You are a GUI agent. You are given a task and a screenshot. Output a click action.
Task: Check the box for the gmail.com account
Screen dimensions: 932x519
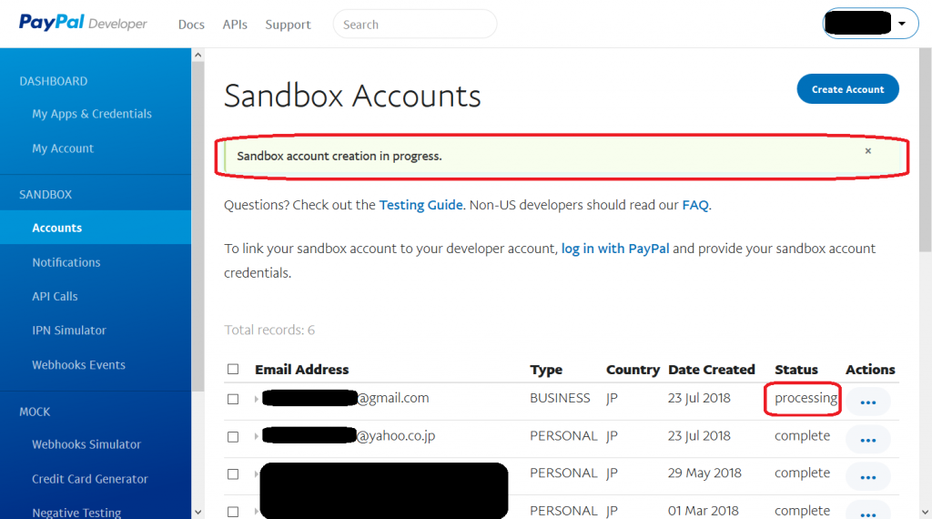233,399
